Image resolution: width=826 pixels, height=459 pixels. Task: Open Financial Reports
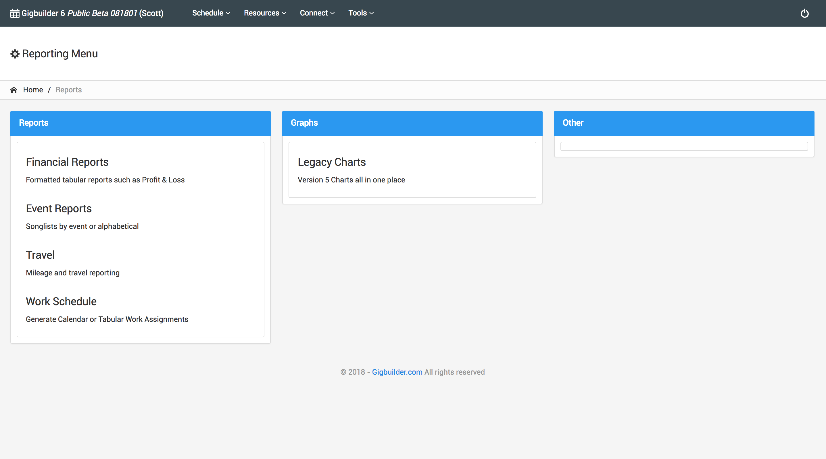tap(67, 162)
